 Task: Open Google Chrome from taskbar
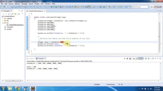pos(18,89)
